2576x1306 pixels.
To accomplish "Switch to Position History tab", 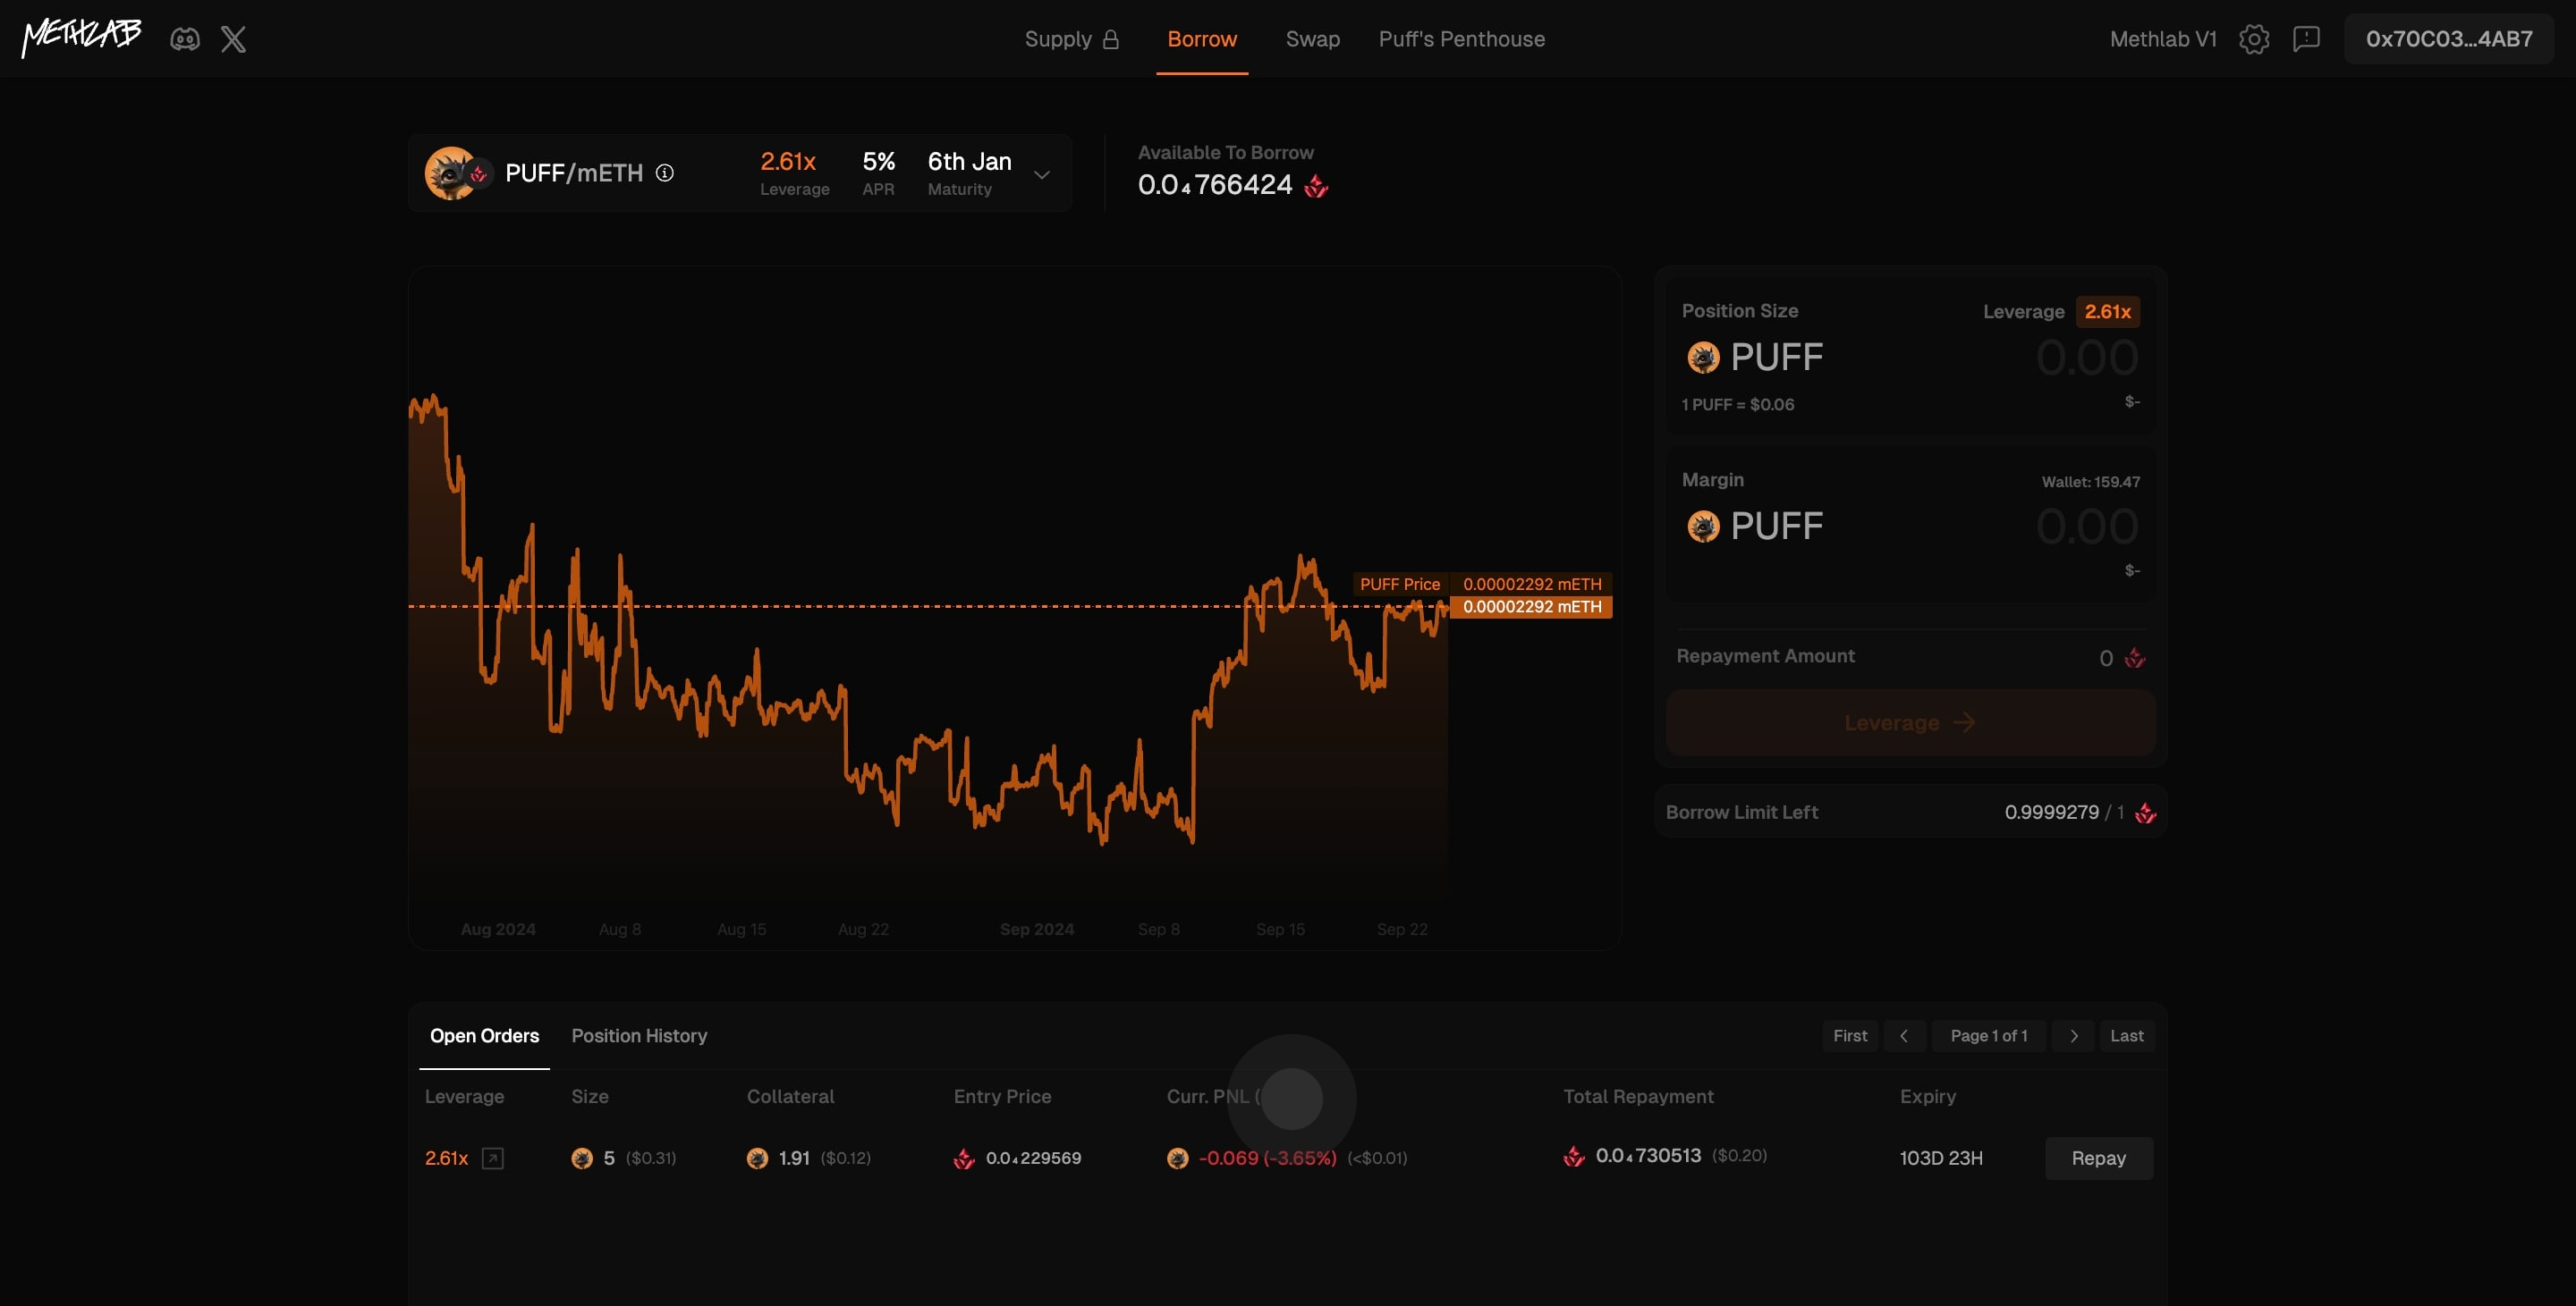I will point(639,1036).
